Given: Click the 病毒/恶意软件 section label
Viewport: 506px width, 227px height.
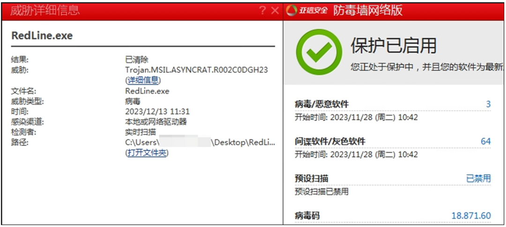Looking at the screenshot, I should (322, 104).
